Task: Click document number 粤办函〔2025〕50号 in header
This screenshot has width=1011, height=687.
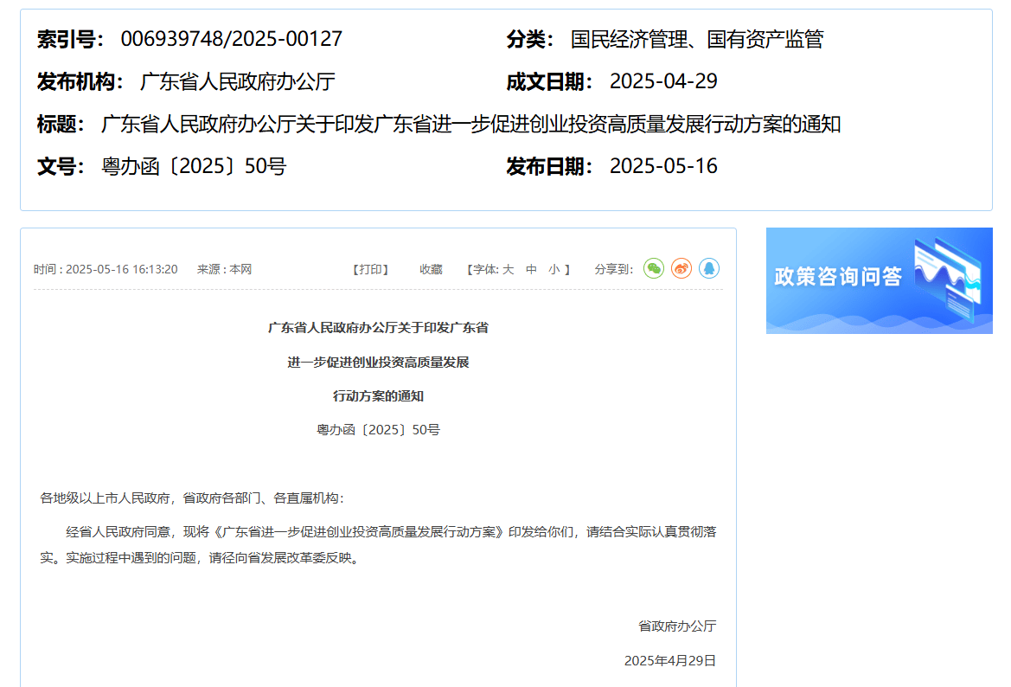Action: 194,166
